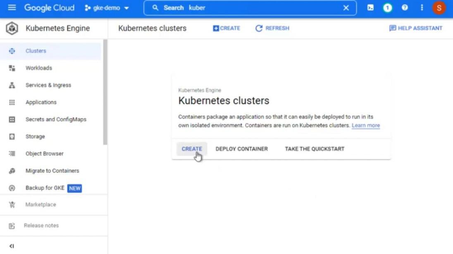
Task: Click the REFRESH toolbar button
Action: pos(272,28)
